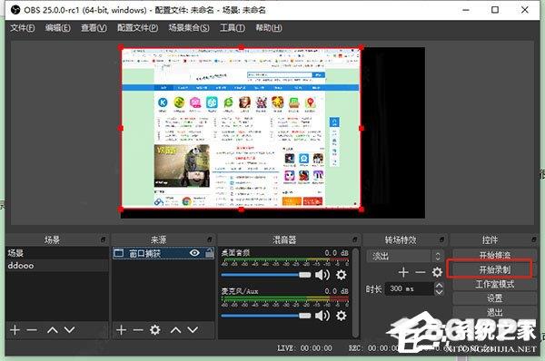Screen dimensions: 545x361
Task: Open the 场景集合(S) menu
Action: (189, 28)
